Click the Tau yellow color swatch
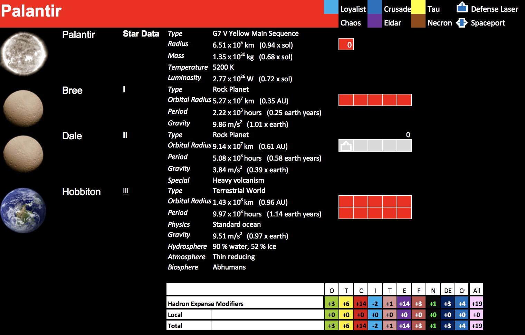Screen dimensions: 525x335 pyautogui.click(x=418, y=7)
